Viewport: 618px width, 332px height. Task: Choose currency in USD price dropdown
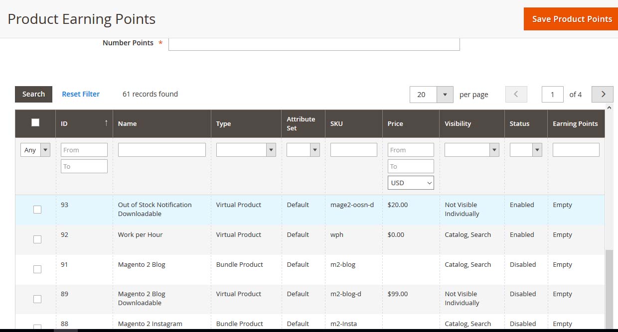[411, 183]
